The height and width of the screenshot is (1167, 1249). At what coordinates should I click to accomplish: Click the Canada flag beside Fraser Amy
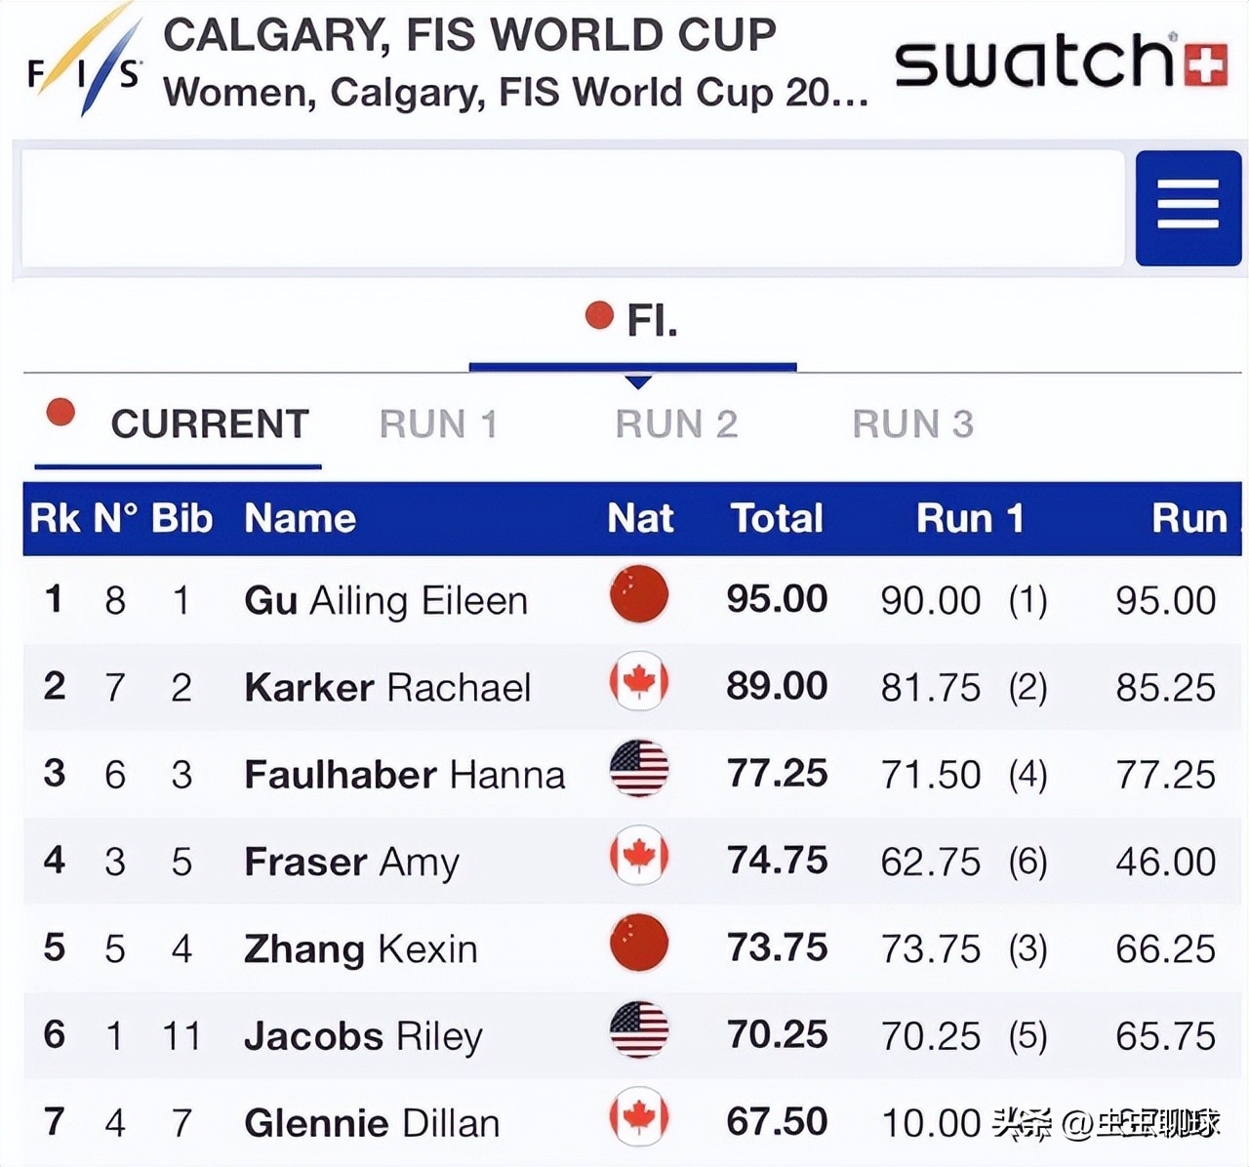click(x=639, y=856)
